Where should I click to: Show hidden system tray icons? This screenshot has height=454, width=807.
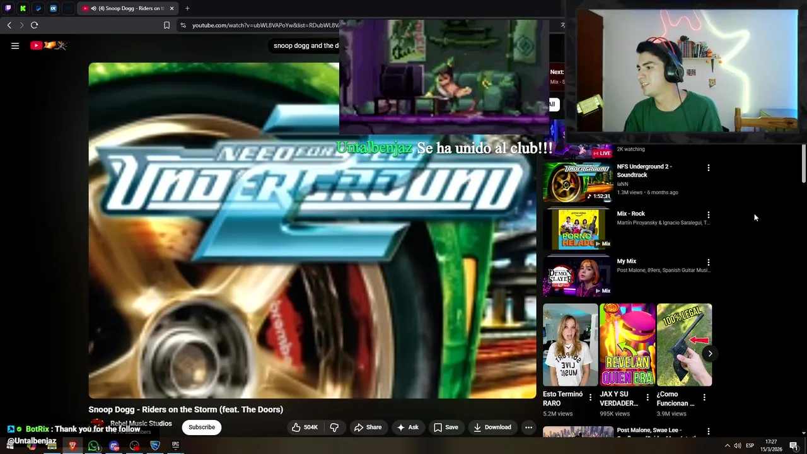click(727, 446)
